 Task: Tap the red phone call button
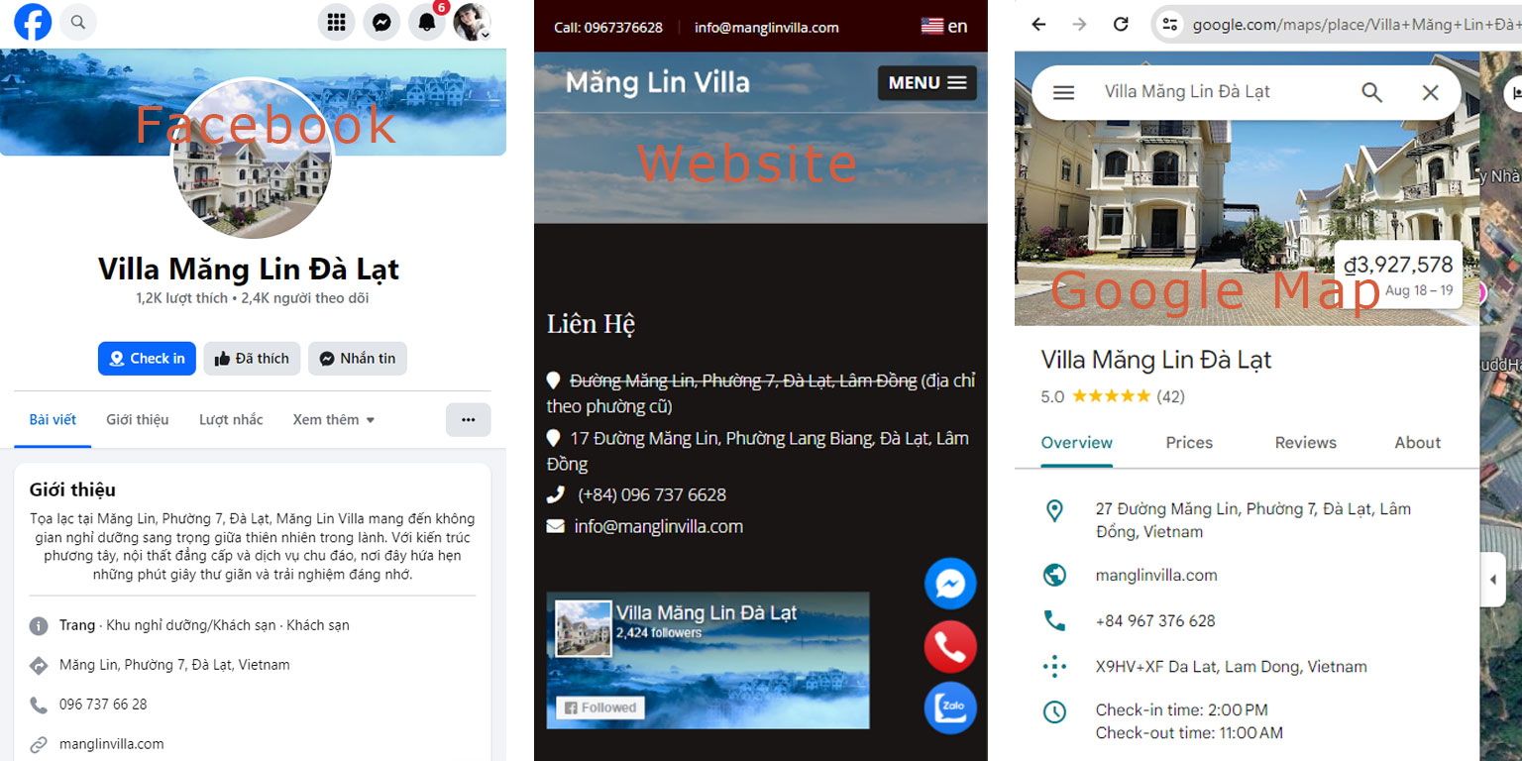[x=950, y=646]
